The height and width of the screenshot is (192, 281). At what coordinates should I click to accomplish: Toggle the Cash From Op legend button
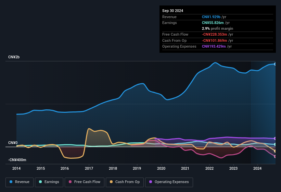click(x=125, y=182)
